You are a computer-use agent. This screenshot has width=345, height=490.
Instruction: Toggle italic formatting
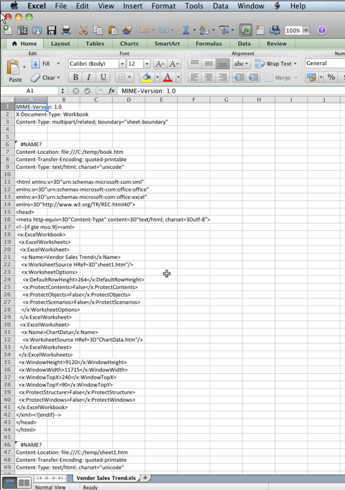pyautogui.click(x=89, y=77)
